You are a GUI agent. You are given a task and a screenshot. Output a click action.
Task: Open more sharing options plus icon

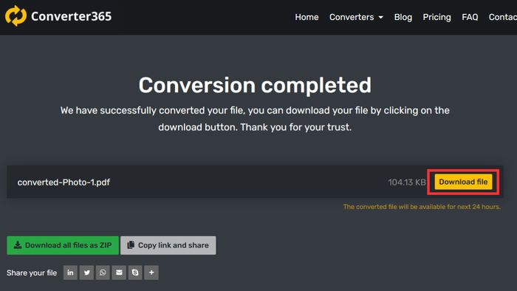pyautogui.click(x=151, y=273)
